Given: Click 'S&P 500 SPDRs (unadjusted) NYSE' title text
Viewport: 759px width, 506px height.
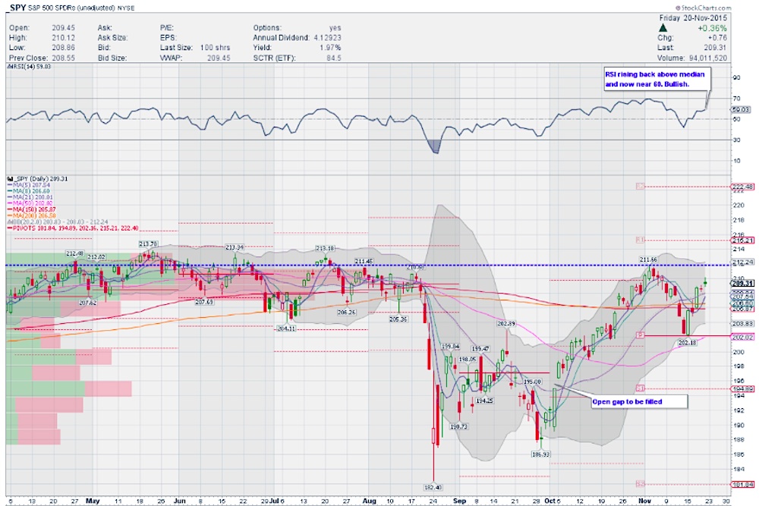Looking at the screenshot, I should [x=81, y=8].
